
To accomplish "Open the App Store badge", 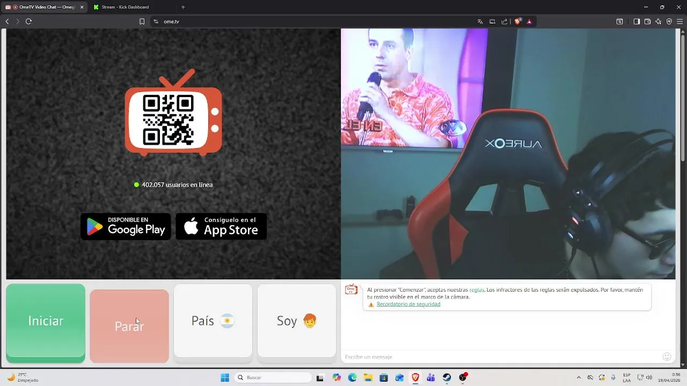I will pos(221,226).
